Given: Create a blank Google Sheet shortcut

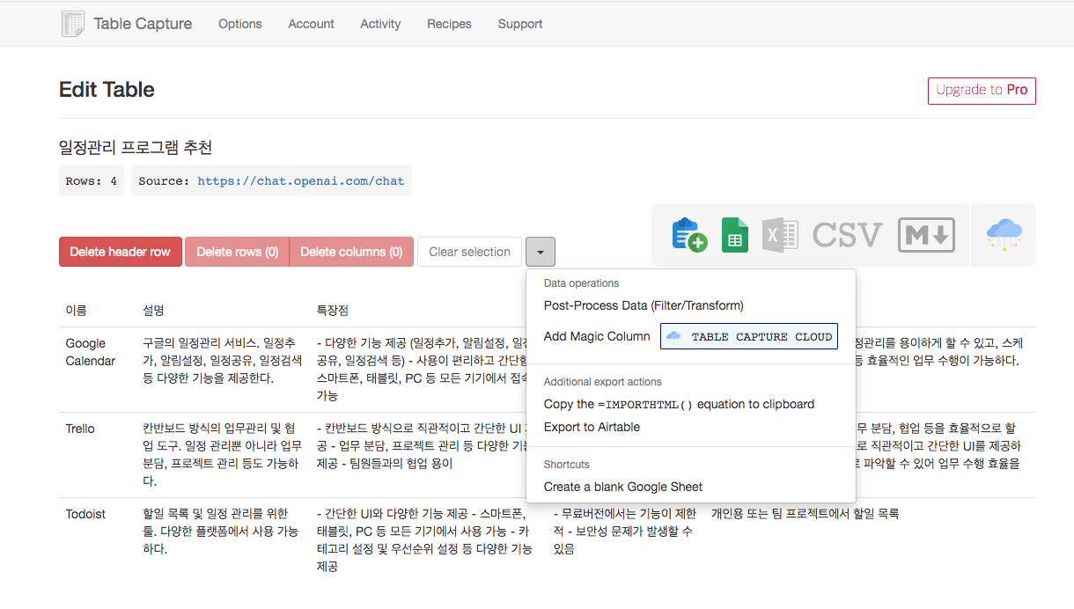Looking at the screenshot, I should pyautogui.click(x=623, y=487).
